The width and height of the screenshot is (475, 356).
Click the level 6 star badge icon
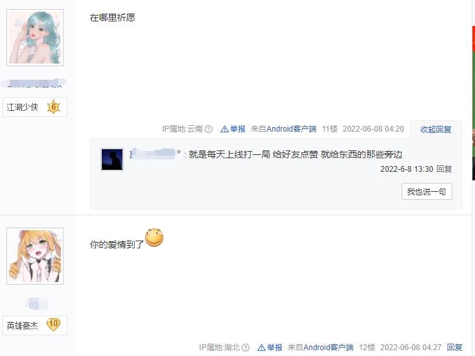pos(54,107)
